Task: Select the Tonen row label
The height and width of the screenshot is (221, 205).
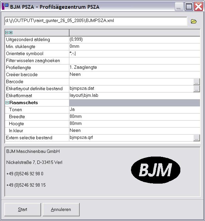Action: pyautogui.click(x=15, y=110)
